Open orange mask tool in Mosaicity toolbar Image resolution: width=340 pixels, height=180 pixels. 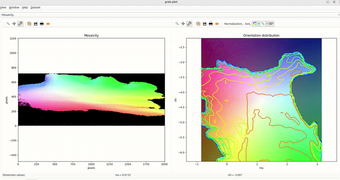coord(48,24)
